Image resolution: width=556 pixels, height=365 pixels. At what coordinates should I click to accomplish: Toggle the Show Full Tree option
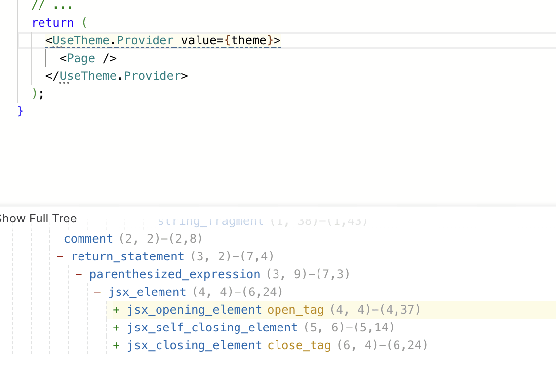(38, 219)
